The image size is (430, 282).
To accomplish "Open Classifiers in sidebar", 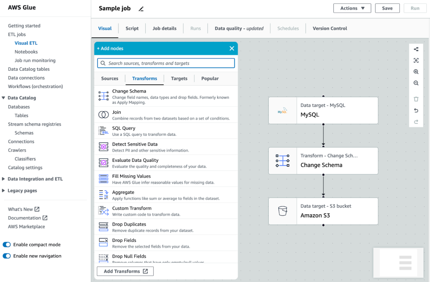I will pyautogui.click(x=25, y=159).
